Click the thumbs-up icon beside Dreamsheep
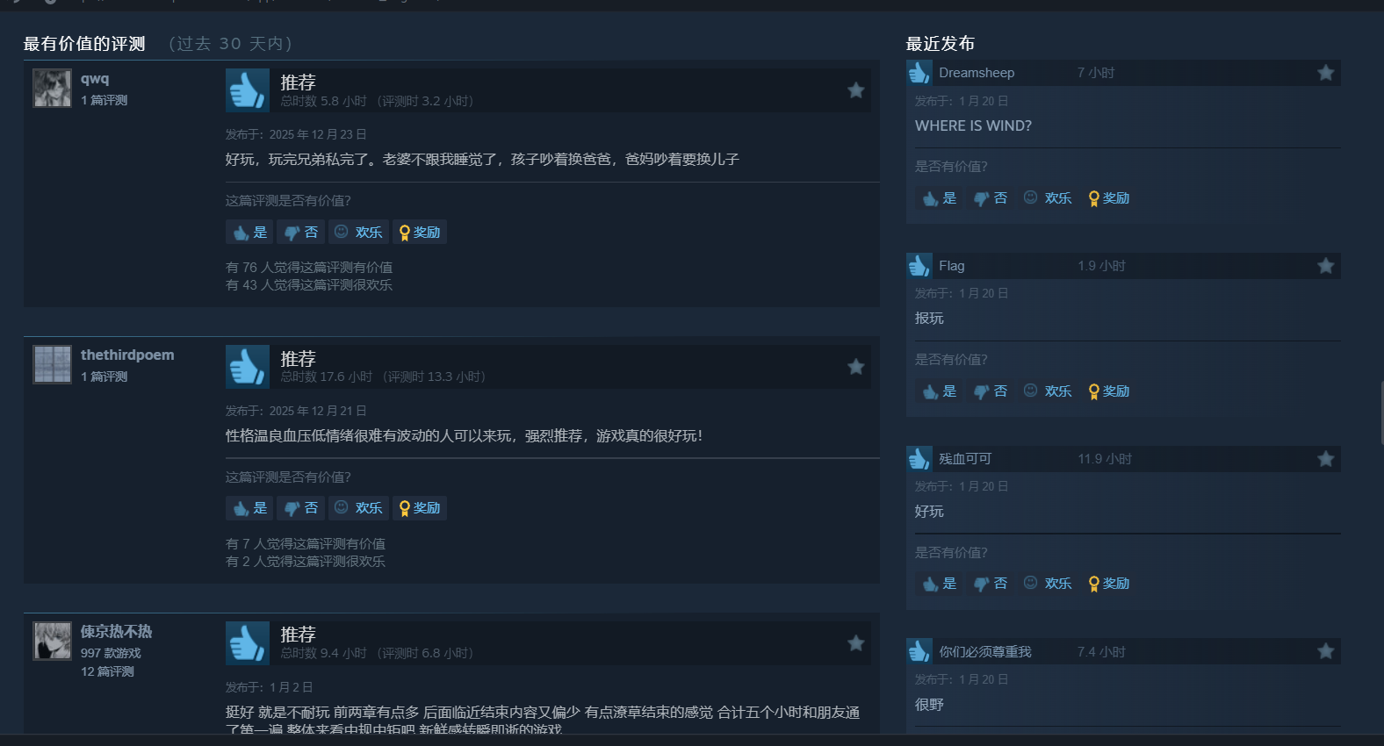 tap(919, 73)
